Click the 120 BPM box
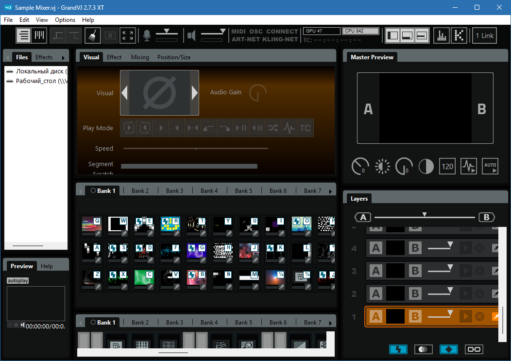Screen dimensions: 511x361 (447, 166)
